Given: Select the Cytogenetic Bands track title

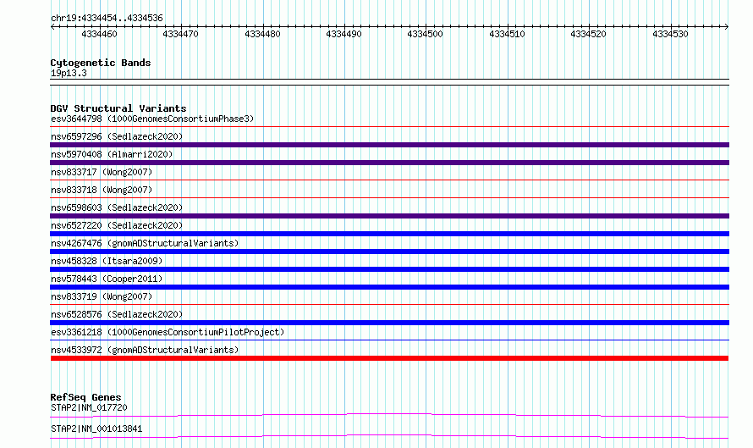Looking at the screenshot, I should [101, 63].
